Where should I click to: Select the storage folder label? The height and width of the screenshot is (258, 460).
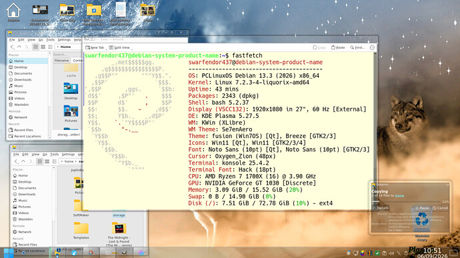click(119, 215)
